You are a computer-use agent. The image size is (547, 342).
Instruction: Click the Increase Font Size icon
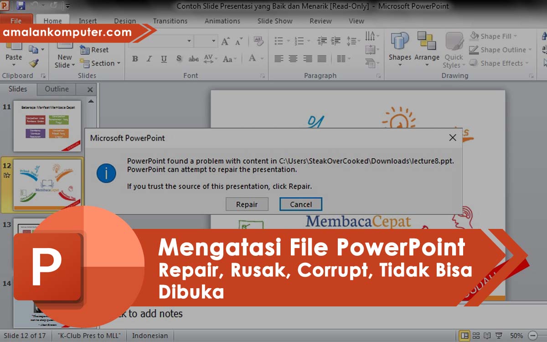click(x=225, y=41)
